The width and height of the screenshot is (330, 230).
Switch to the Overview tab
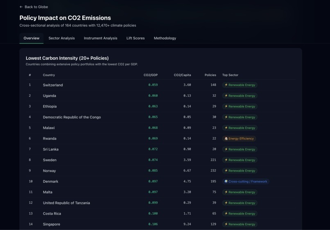32,38
